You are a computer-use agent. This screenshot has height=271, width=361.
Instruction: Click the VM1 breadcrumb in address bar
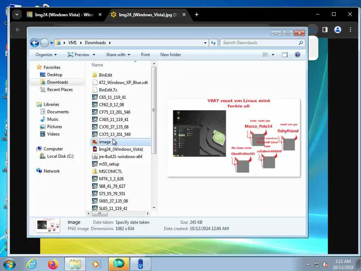point(72,43)
